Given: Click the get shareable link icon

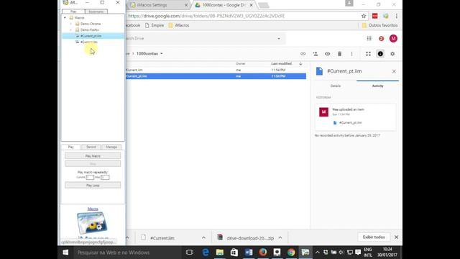Looking at the screenshot, I should (303, 54).
